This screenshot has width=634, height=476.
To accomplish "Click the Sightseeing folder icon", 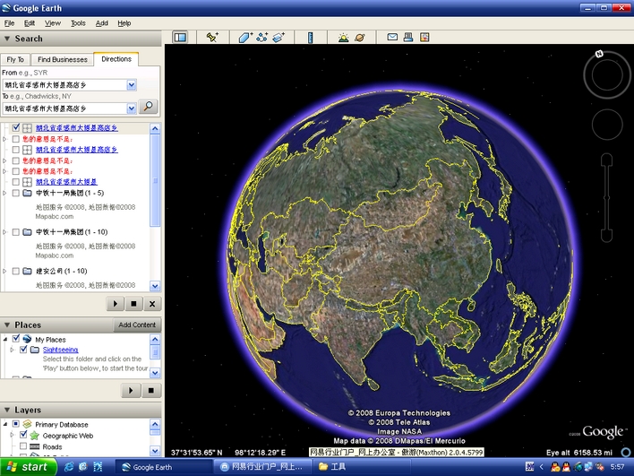I will point(35,350).
